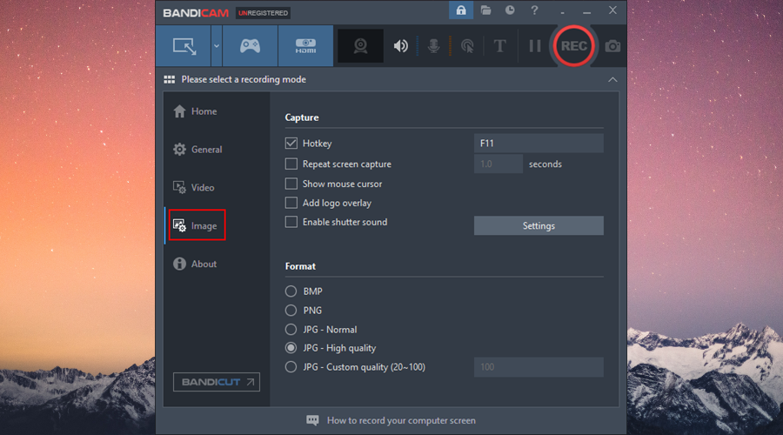
Task: Click the custom quality value field
Action: pos(539,367)
